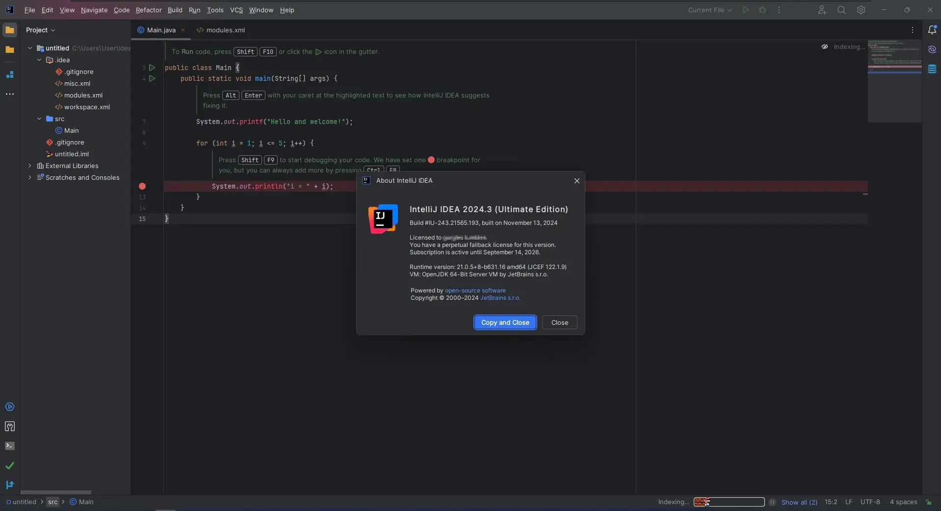Open the Run tool window play icon
Image resolution: width=941 pixels, height=511 pixels.
click(x=10, y=407)
